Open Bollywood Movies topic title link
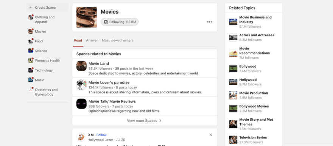 [254, 106]
